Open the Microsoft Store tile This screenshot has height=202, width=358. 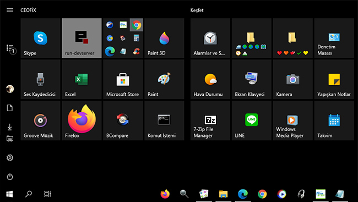point(123,79)
